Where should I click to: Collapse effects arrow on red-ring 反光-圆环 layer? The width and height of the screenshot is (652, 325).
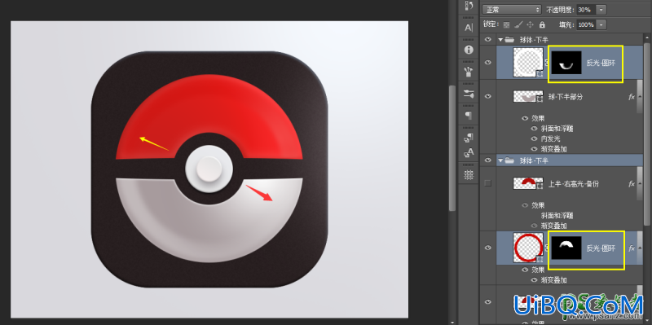pos(640,248)
